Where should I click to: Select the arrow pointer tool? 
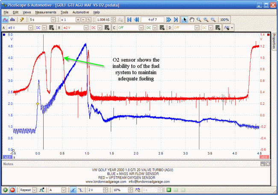(x=185, y=20)
